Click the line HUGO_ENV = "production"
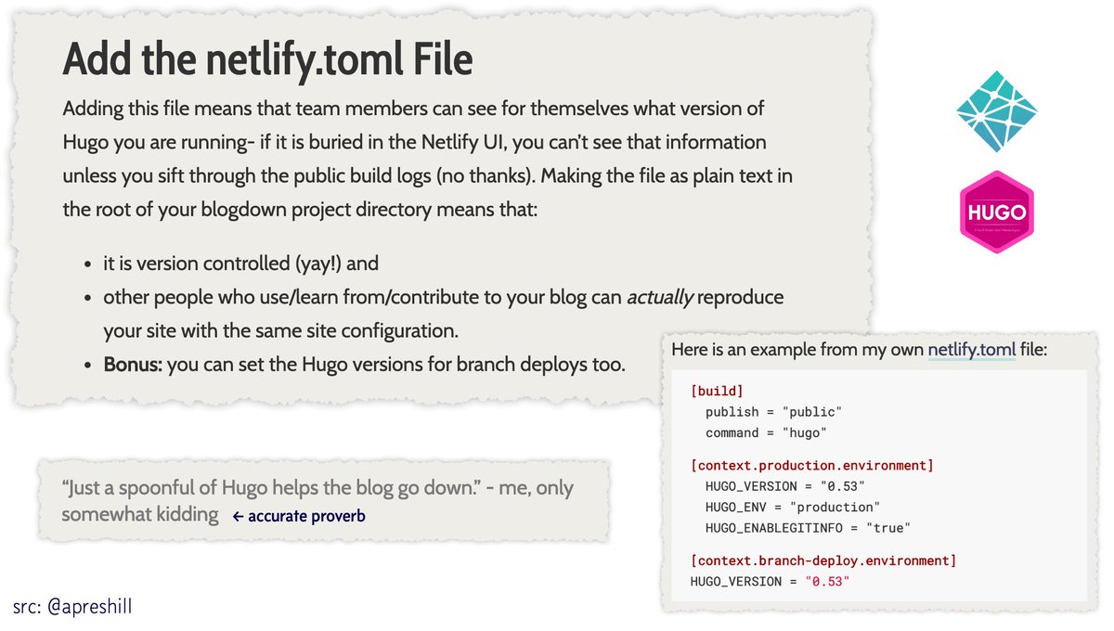The height and width of the screenshot is (631, 1114). tap(793, 507)
